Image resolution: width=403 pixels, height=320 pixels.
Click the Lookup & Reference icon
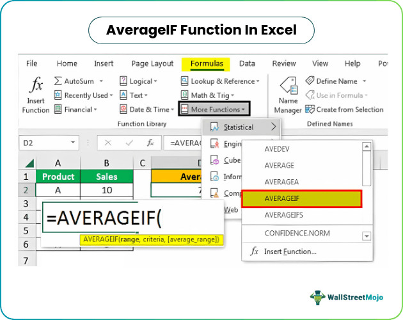click(184, 81)
